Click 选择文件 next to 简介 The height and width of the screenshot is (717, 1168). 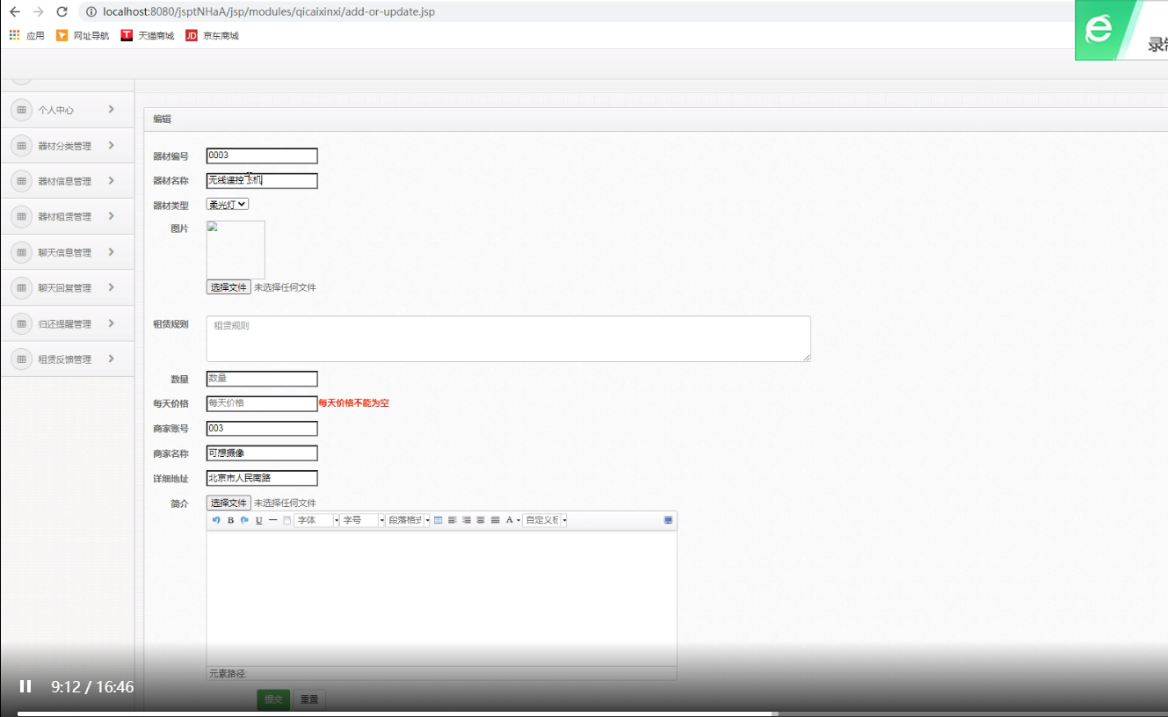tap(229, 503)
